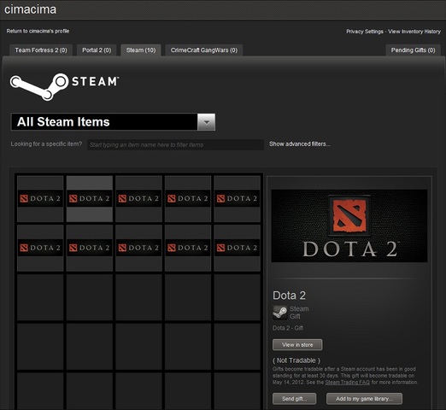
Task: Select the Steam (10) tab
Action: click(x=141, y=50)
